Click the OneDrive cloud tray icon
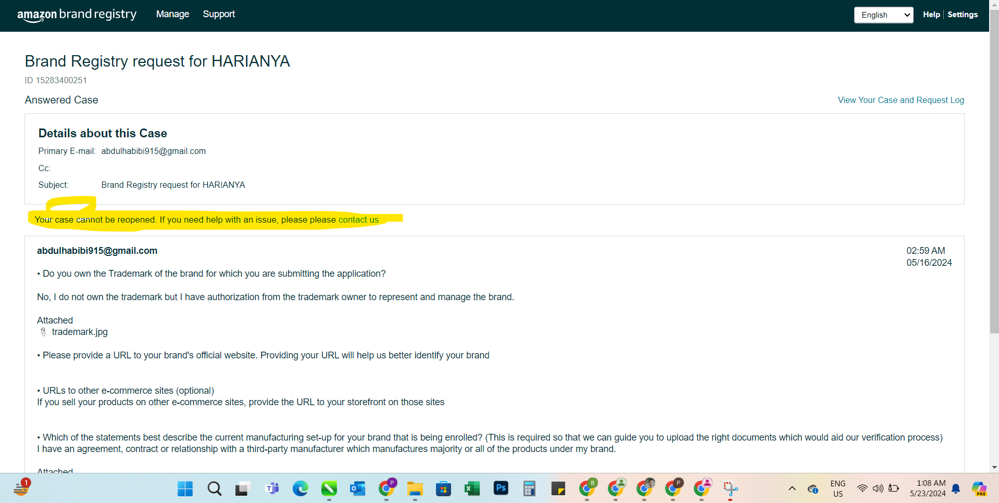 [x=813, y=488]
